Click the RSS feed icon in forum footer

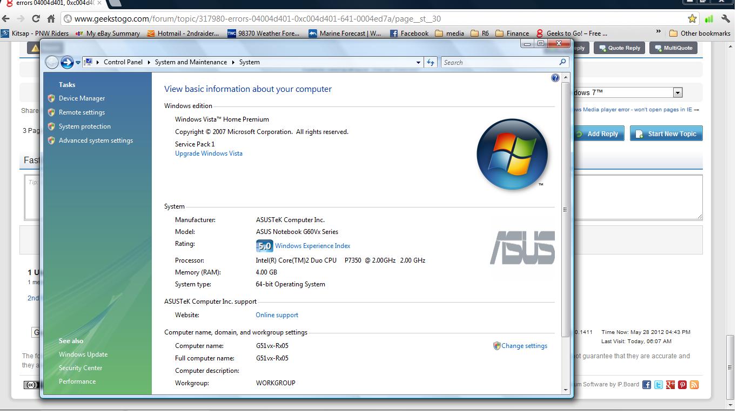pyautogui.click(x=694, y=385)
